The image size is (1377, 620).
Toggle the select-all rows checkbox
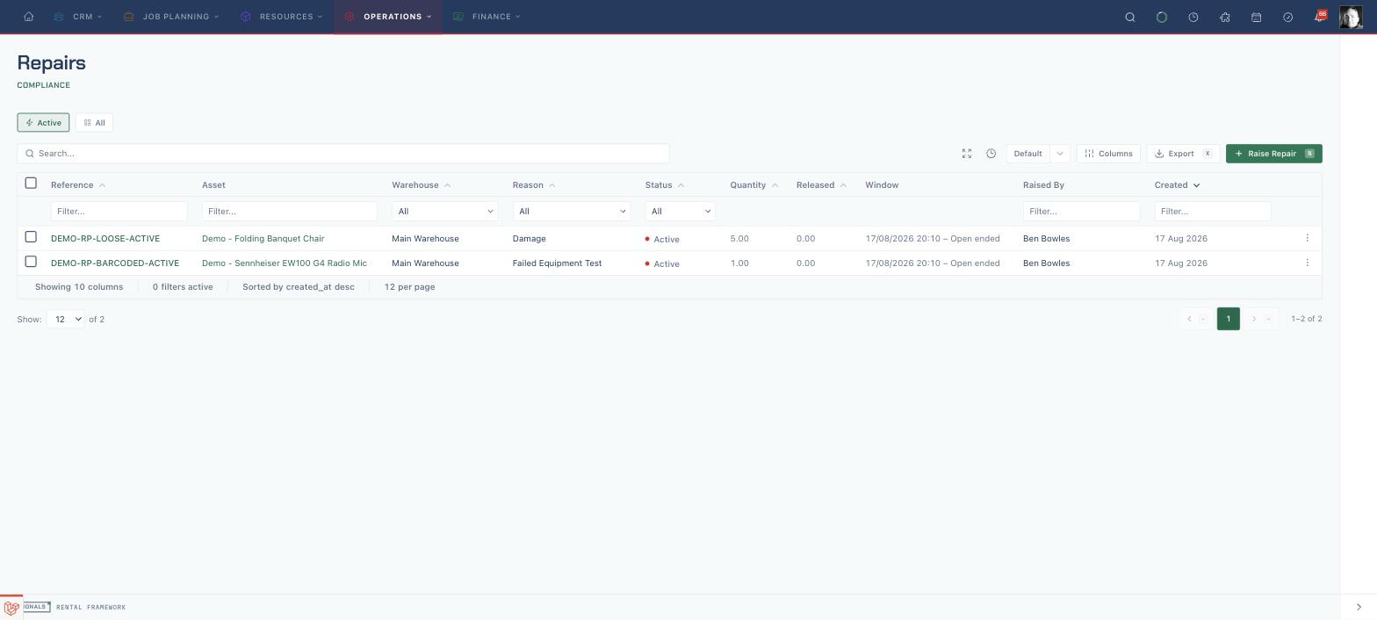pyautogui.click(x=31, y=183)
